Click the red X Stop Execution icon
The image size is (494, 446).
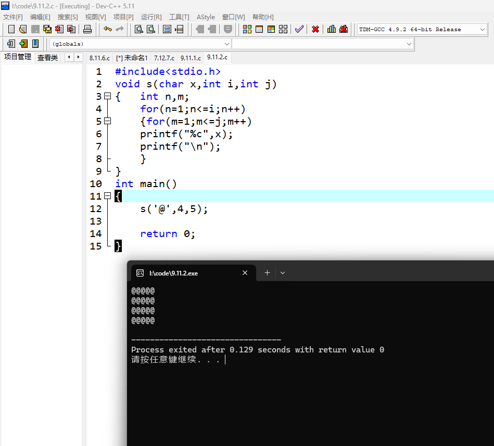(315, 29)
